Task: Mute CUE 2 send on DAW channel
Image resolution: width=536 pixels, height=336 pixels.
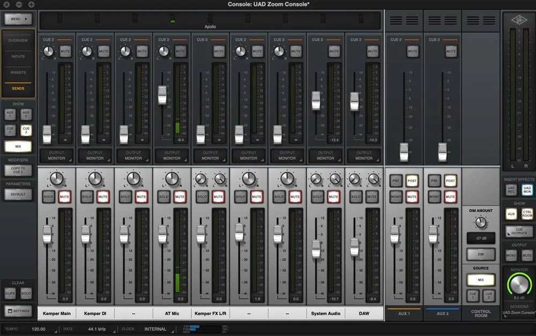Action: pyautogui.click(x=373, y=51)
